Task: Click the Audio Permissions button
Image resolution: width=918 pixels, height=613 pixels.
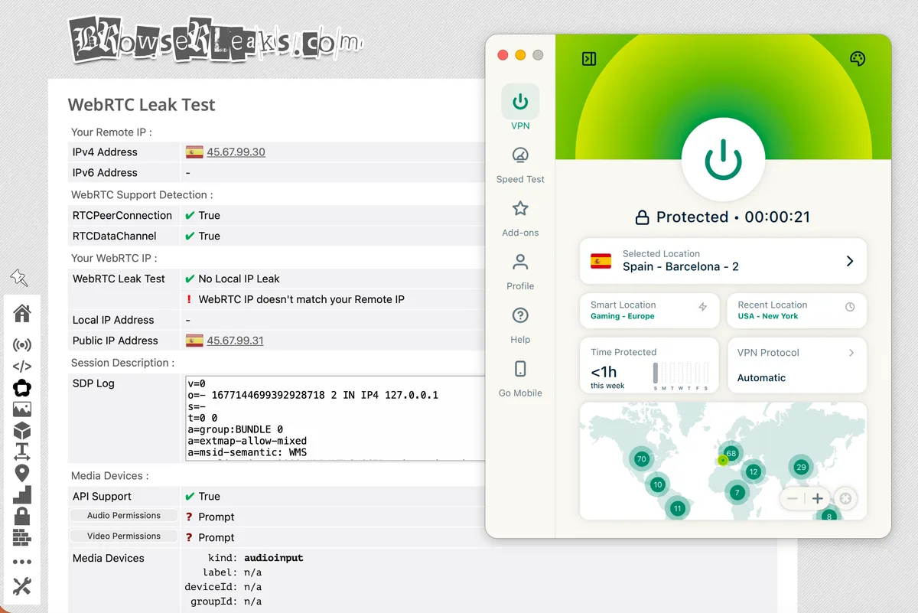Action: 124,516
